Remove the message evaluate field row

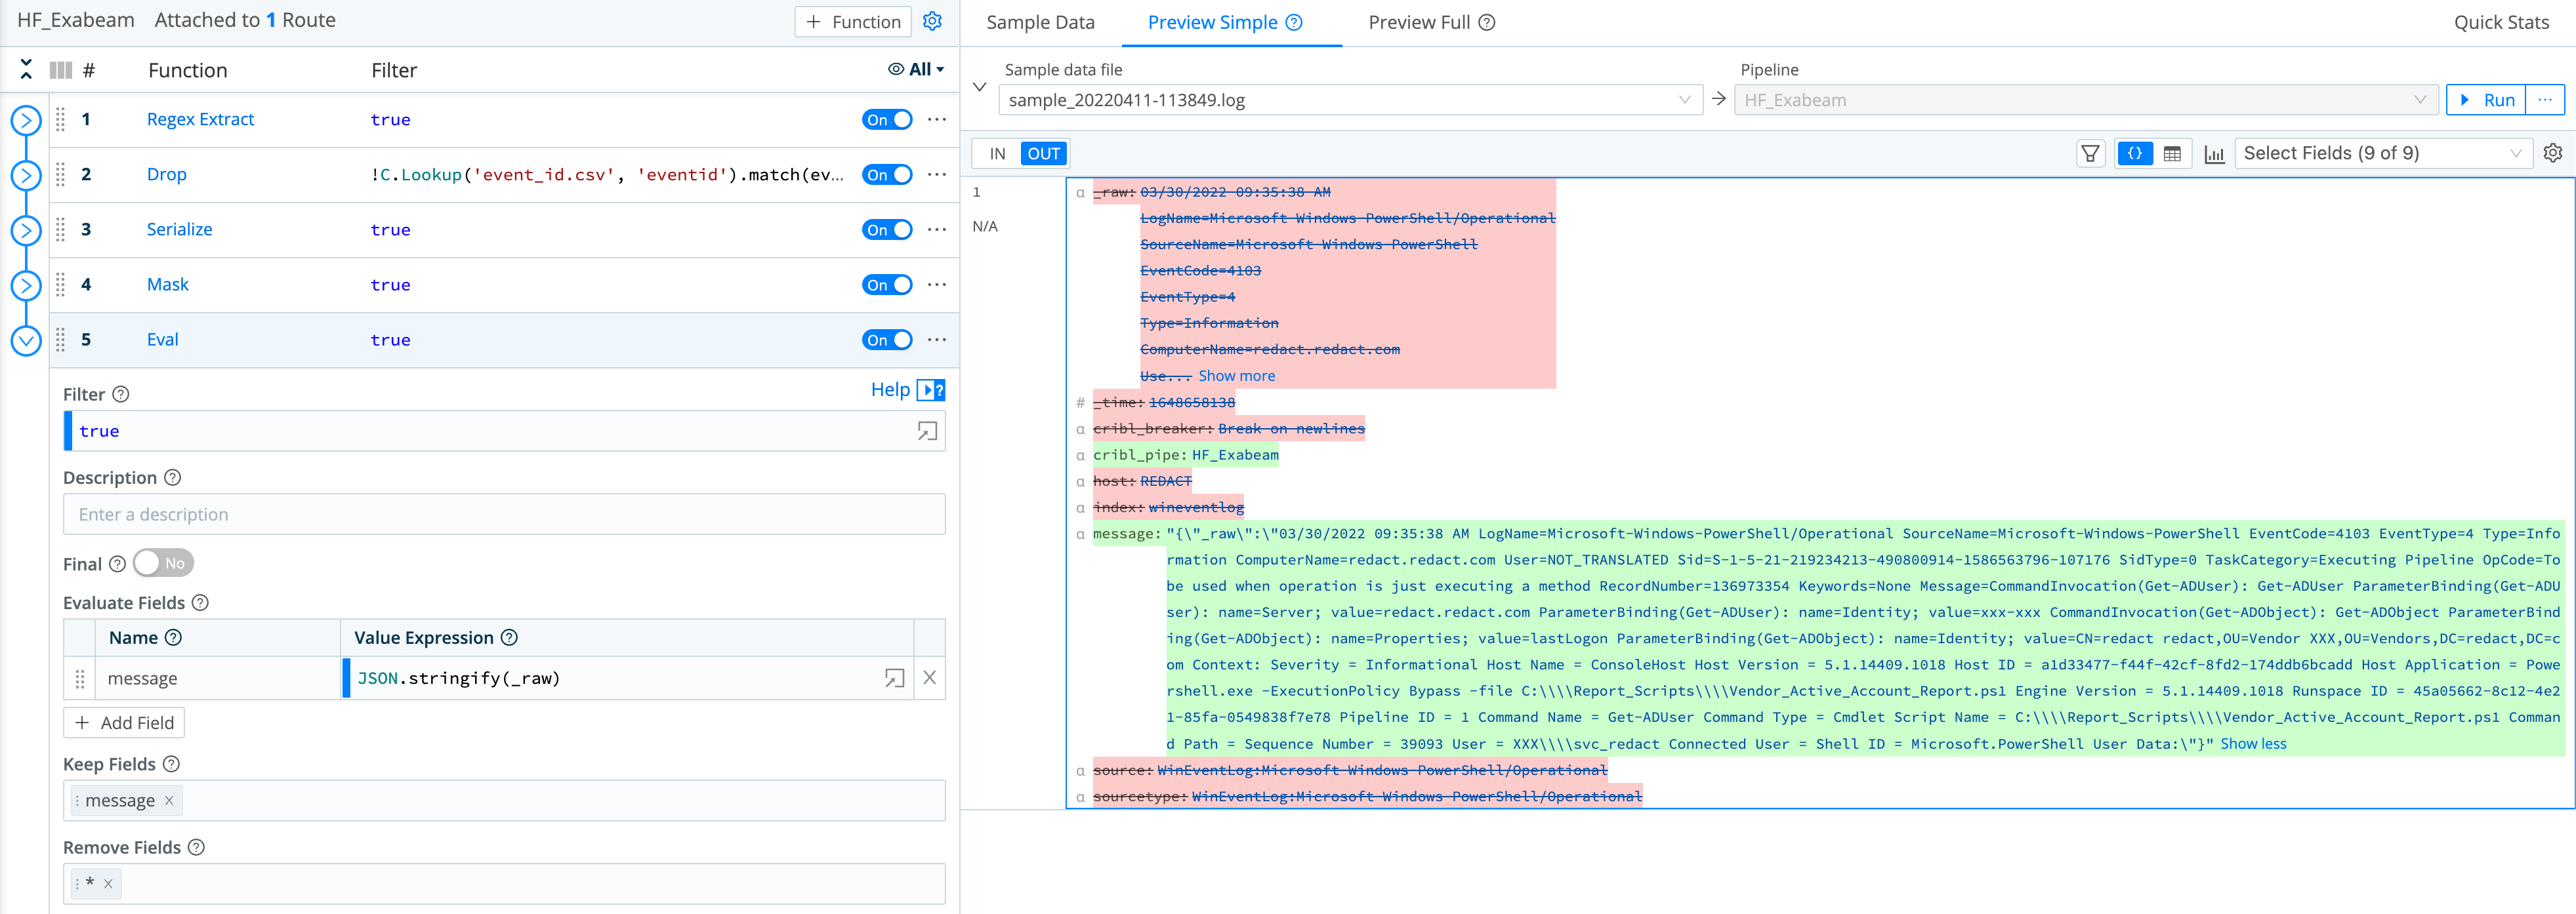(x=929, y=678)
